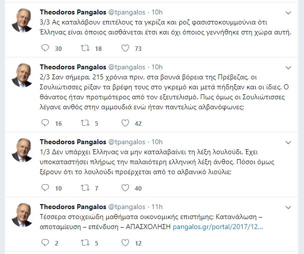Open the 11h timestamp of the last tweet
Image resolution: width=304 pixels, height=254 pixels.
tap(157, 207)
